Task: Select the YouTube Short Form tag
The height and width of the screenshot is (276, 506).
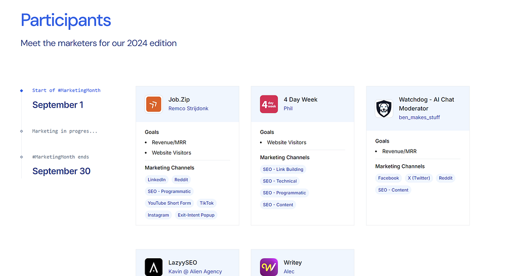Action: coord(169,203)
